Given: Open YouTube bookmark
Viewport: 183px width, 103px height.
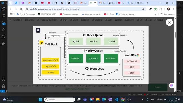Looking at the screenshot, I should (109, 14).
